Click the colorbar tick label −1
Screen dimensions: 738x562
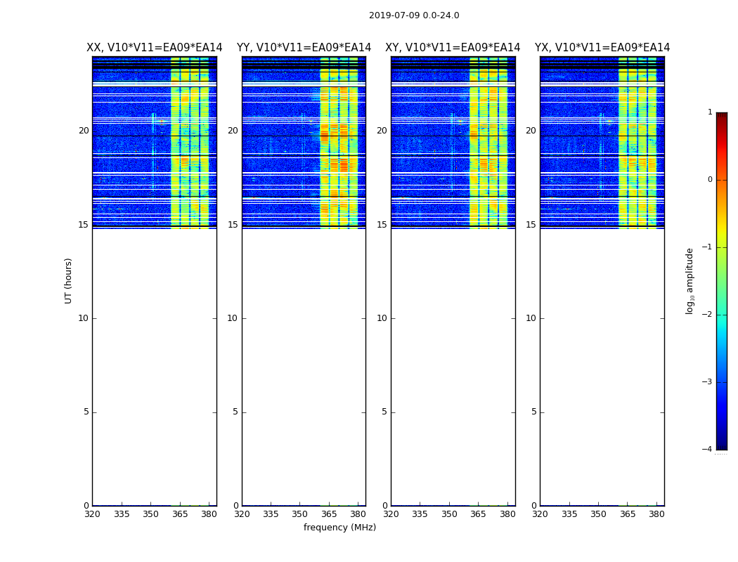click(x=708, y=247)
